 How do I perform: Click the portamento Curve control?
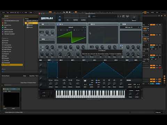coord(137,94)
